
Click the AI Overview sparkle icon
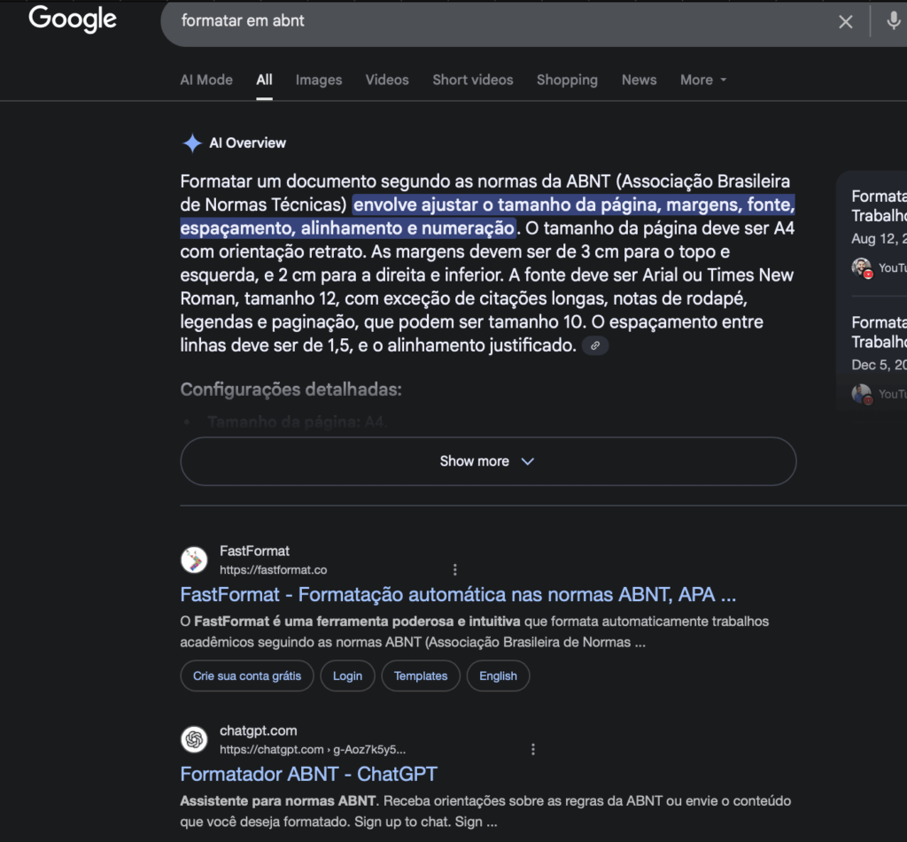coord(192,143)
